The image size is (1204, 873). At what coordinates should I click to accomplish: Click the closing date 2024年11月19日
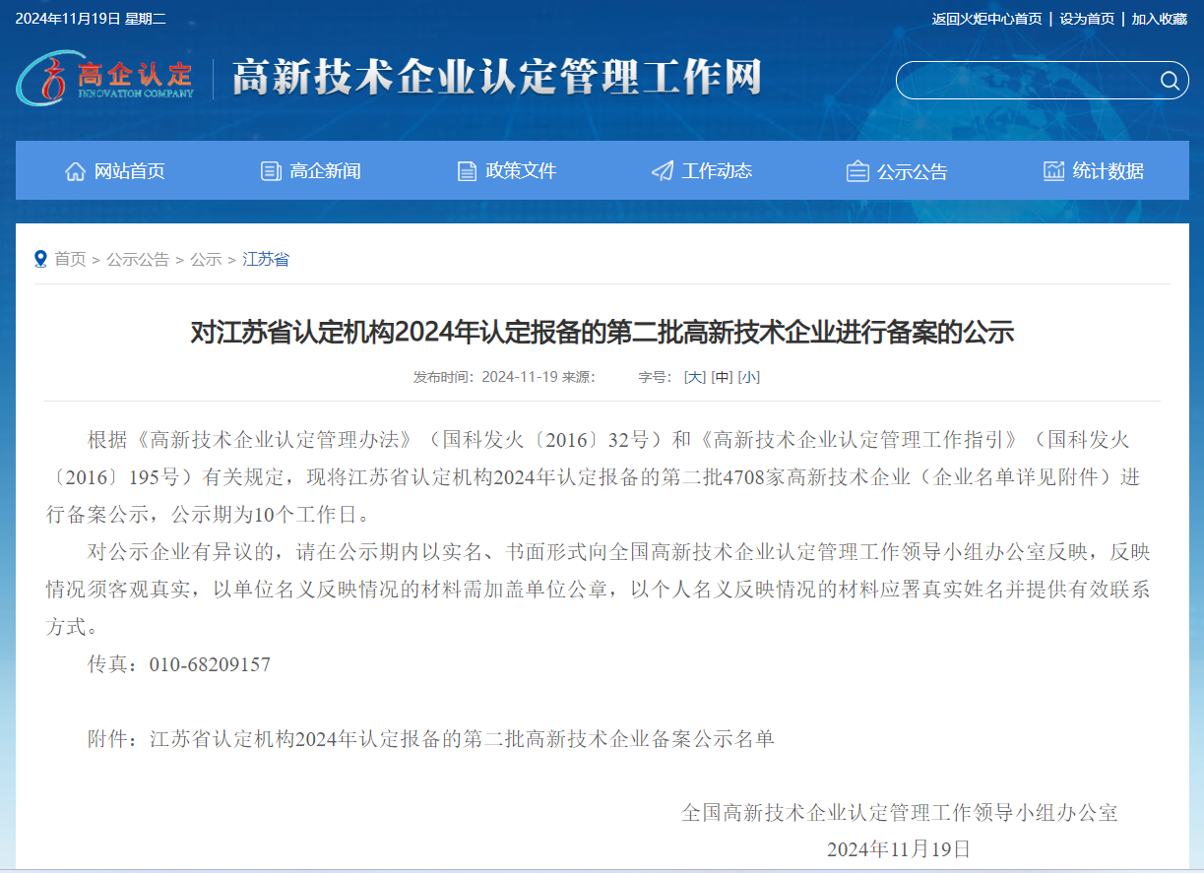(899, 849)
